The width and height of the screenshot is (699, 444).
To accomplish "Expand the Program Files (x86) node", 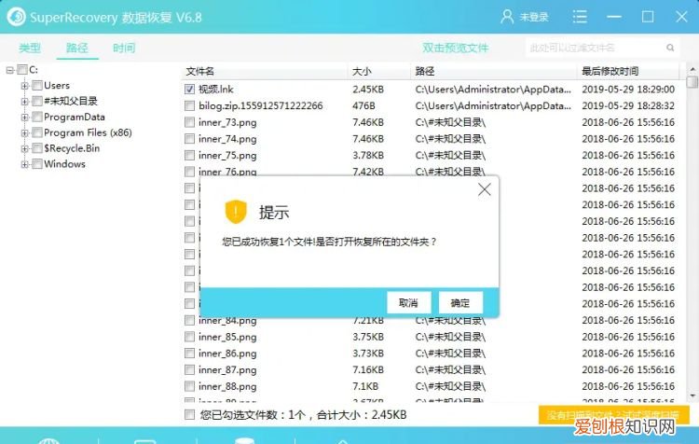I will coord(25,133).
